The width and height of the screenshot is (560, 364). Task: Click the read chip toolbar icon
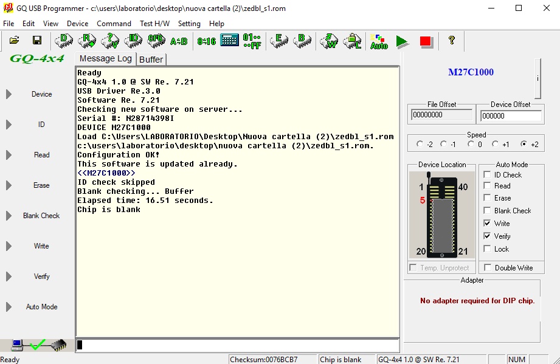pyautogui.click(x=87, y=41)
